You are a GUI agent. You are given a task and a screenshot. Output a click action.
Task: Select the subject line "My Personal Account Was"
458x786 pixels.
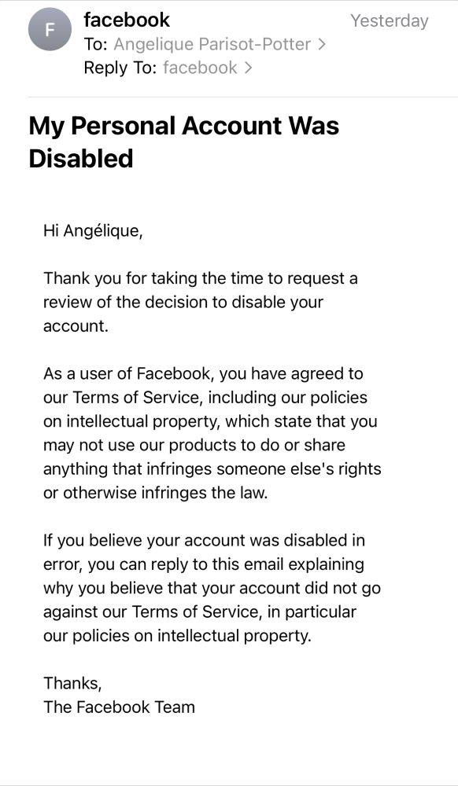[x=184, y=126]
